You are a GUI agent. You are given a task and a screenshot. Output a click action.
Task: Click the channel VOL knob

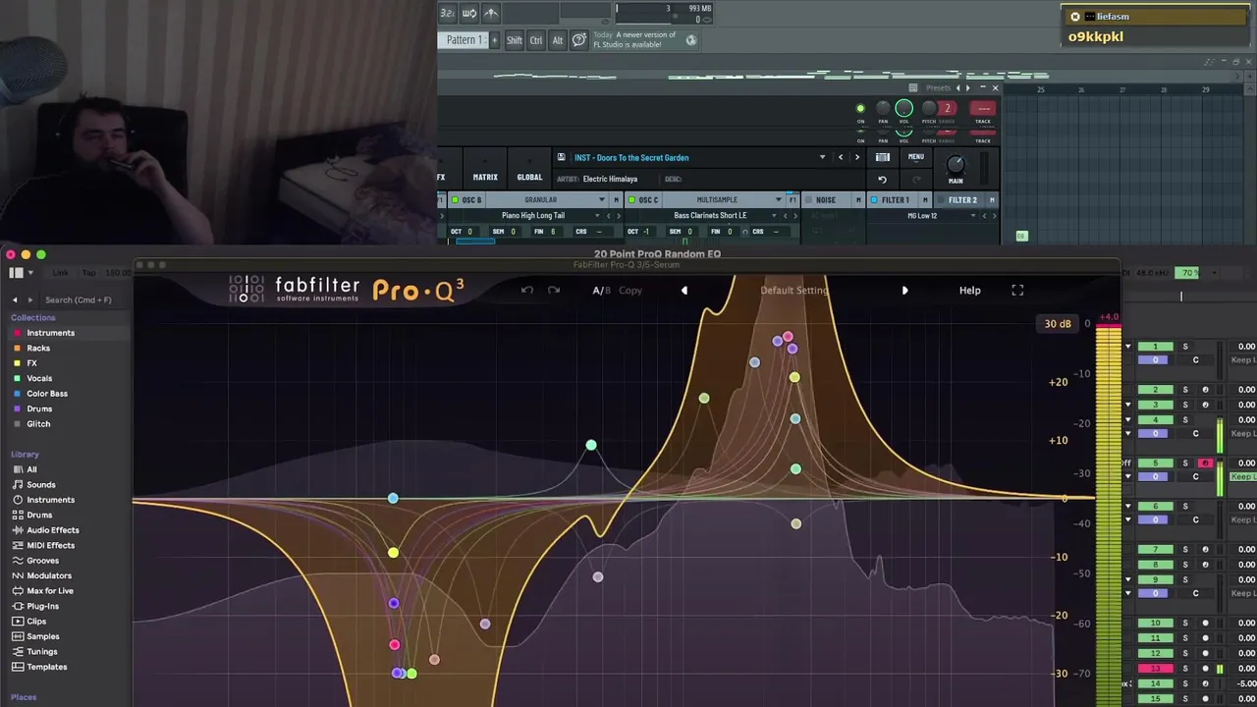[x=903, y=109]
